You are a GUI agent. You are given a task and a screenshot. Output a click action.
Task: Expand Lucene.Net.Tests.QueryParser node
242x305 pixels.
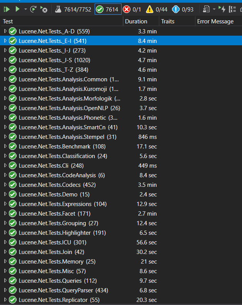tap(5, 290)
